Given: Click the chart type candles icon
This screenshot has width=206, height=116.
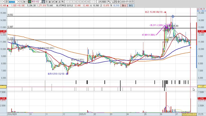Looking at the screenshot, I should point(109,2).
